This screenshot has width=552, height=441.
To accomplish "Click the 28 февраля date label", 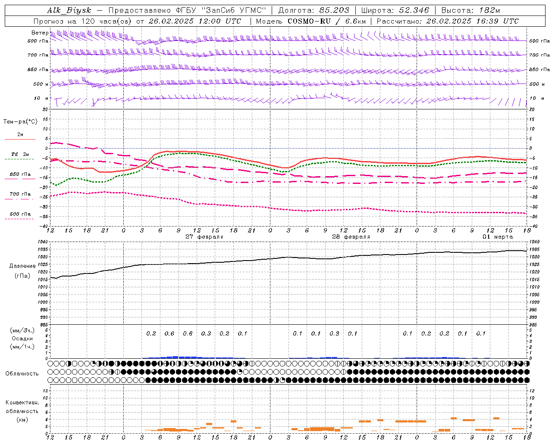I will 351,237.
